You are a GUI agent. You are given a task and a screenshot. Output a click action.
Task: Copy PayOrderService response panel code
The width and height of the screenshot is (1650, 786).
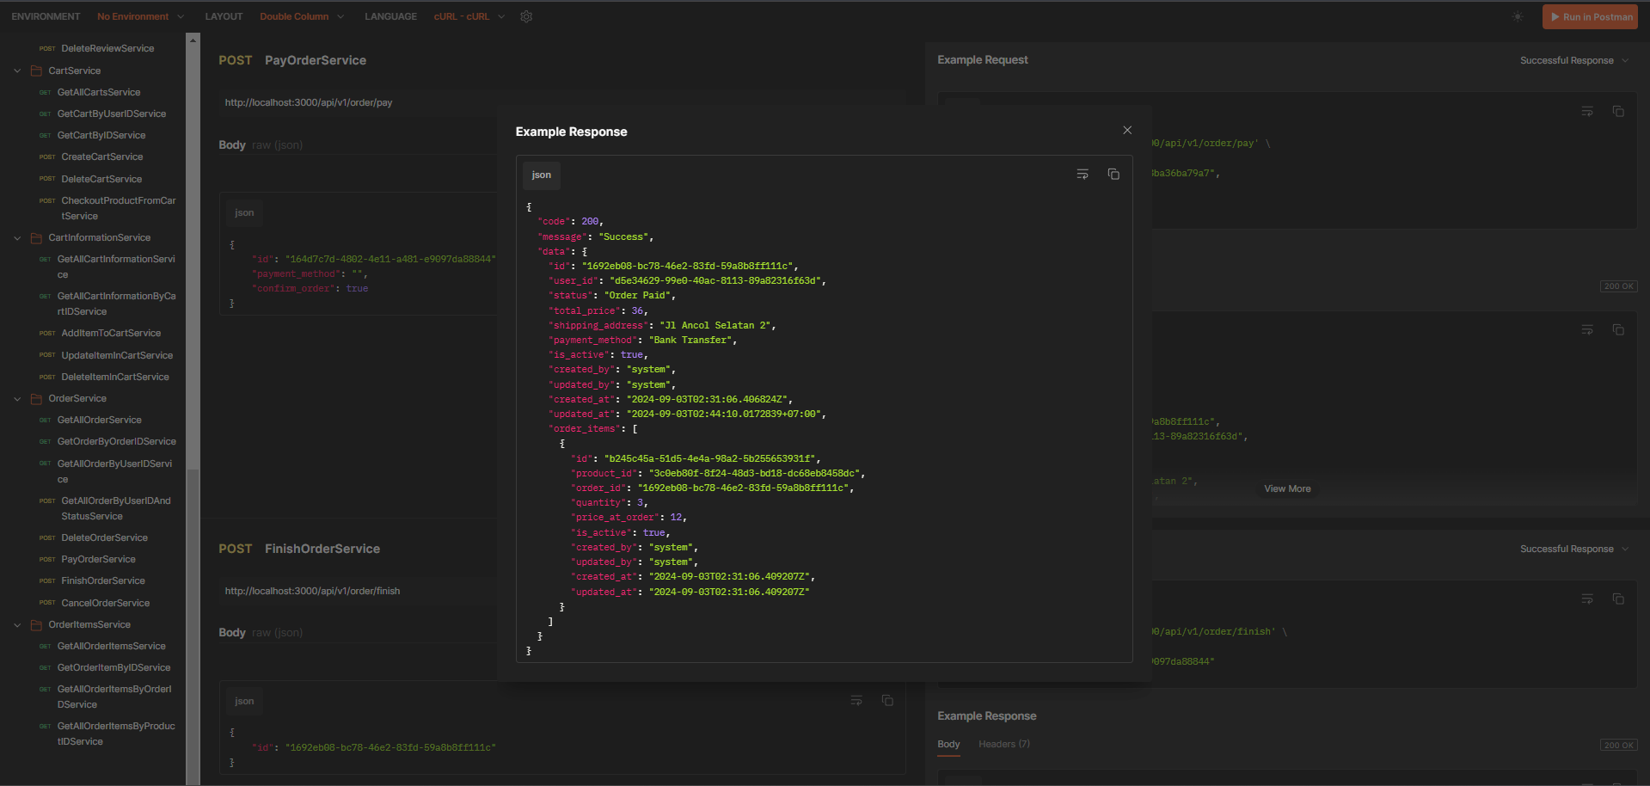(x=1618, y=330)
